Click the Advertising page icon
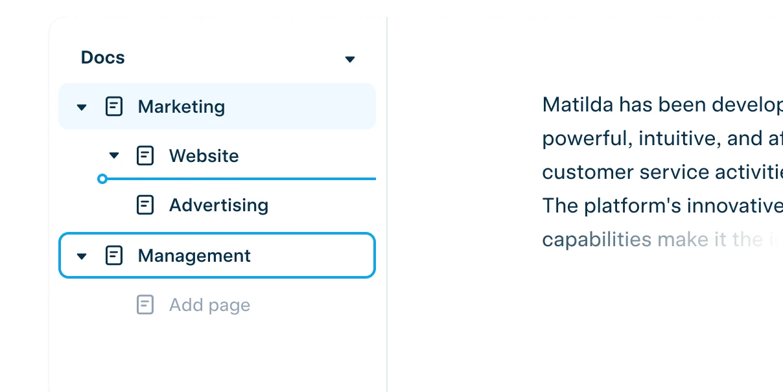783x392 pixels. pyautogui.click(x=145, y=205)
